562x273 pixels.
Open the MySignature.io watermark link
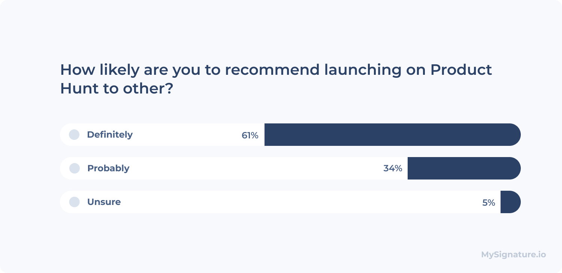(x=514, y=255)
